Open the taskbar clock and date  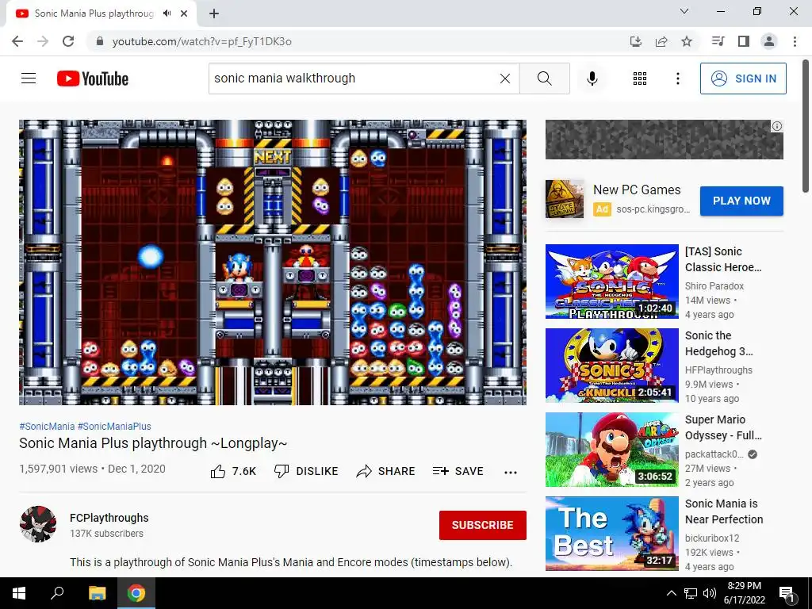point(744,593)
